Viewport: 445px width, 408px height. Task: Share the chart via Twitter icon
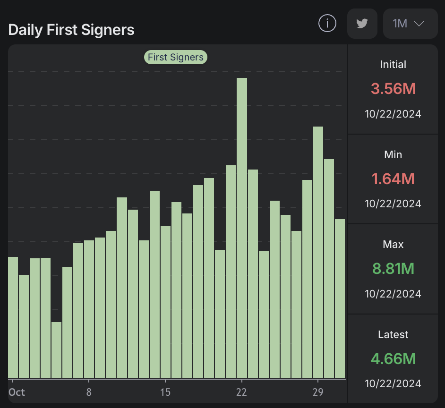click(x=362, y=24)
